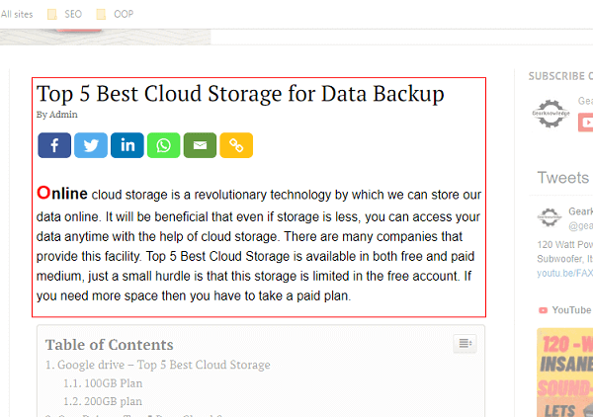Image resolution: width=593 pixels, height=417 pixels.
Task: Share the article on Facebook
Action: click(54, 145)
